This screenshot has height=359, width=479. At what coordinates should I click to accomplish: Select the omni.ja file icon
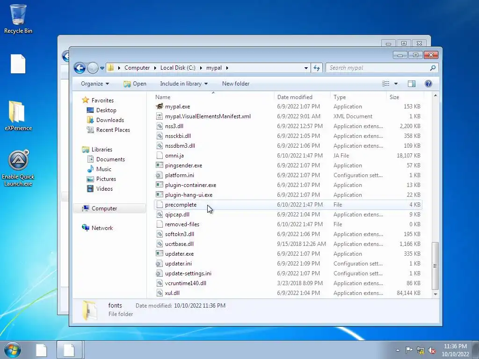pos(160,155)
